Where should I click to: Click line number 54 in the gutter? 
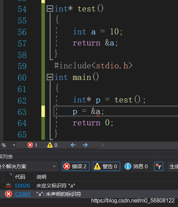click(x=22, y=9)
